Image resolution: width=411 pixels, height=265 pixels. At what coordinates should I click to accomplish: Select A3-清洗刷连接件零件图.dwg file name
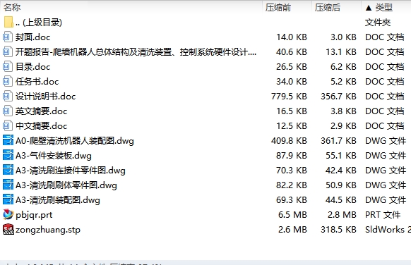point(71,171)
